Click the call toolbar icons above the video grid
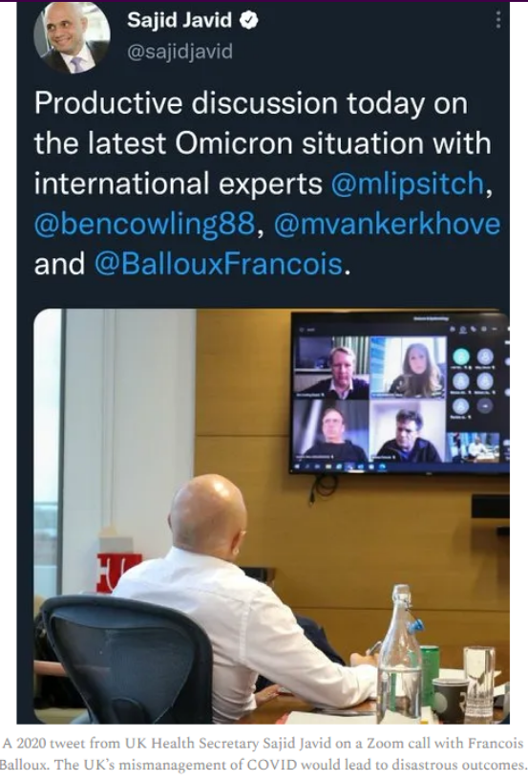Viewport: 528px width, 781px height. point(473,330)
